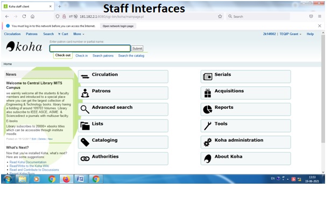Click the Lists folder icon
The height and width of the screenshot is (202, 331).
pos(85,126)
